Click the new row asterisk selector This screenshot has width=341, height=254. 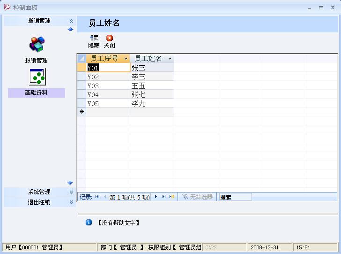pos(82,112)
